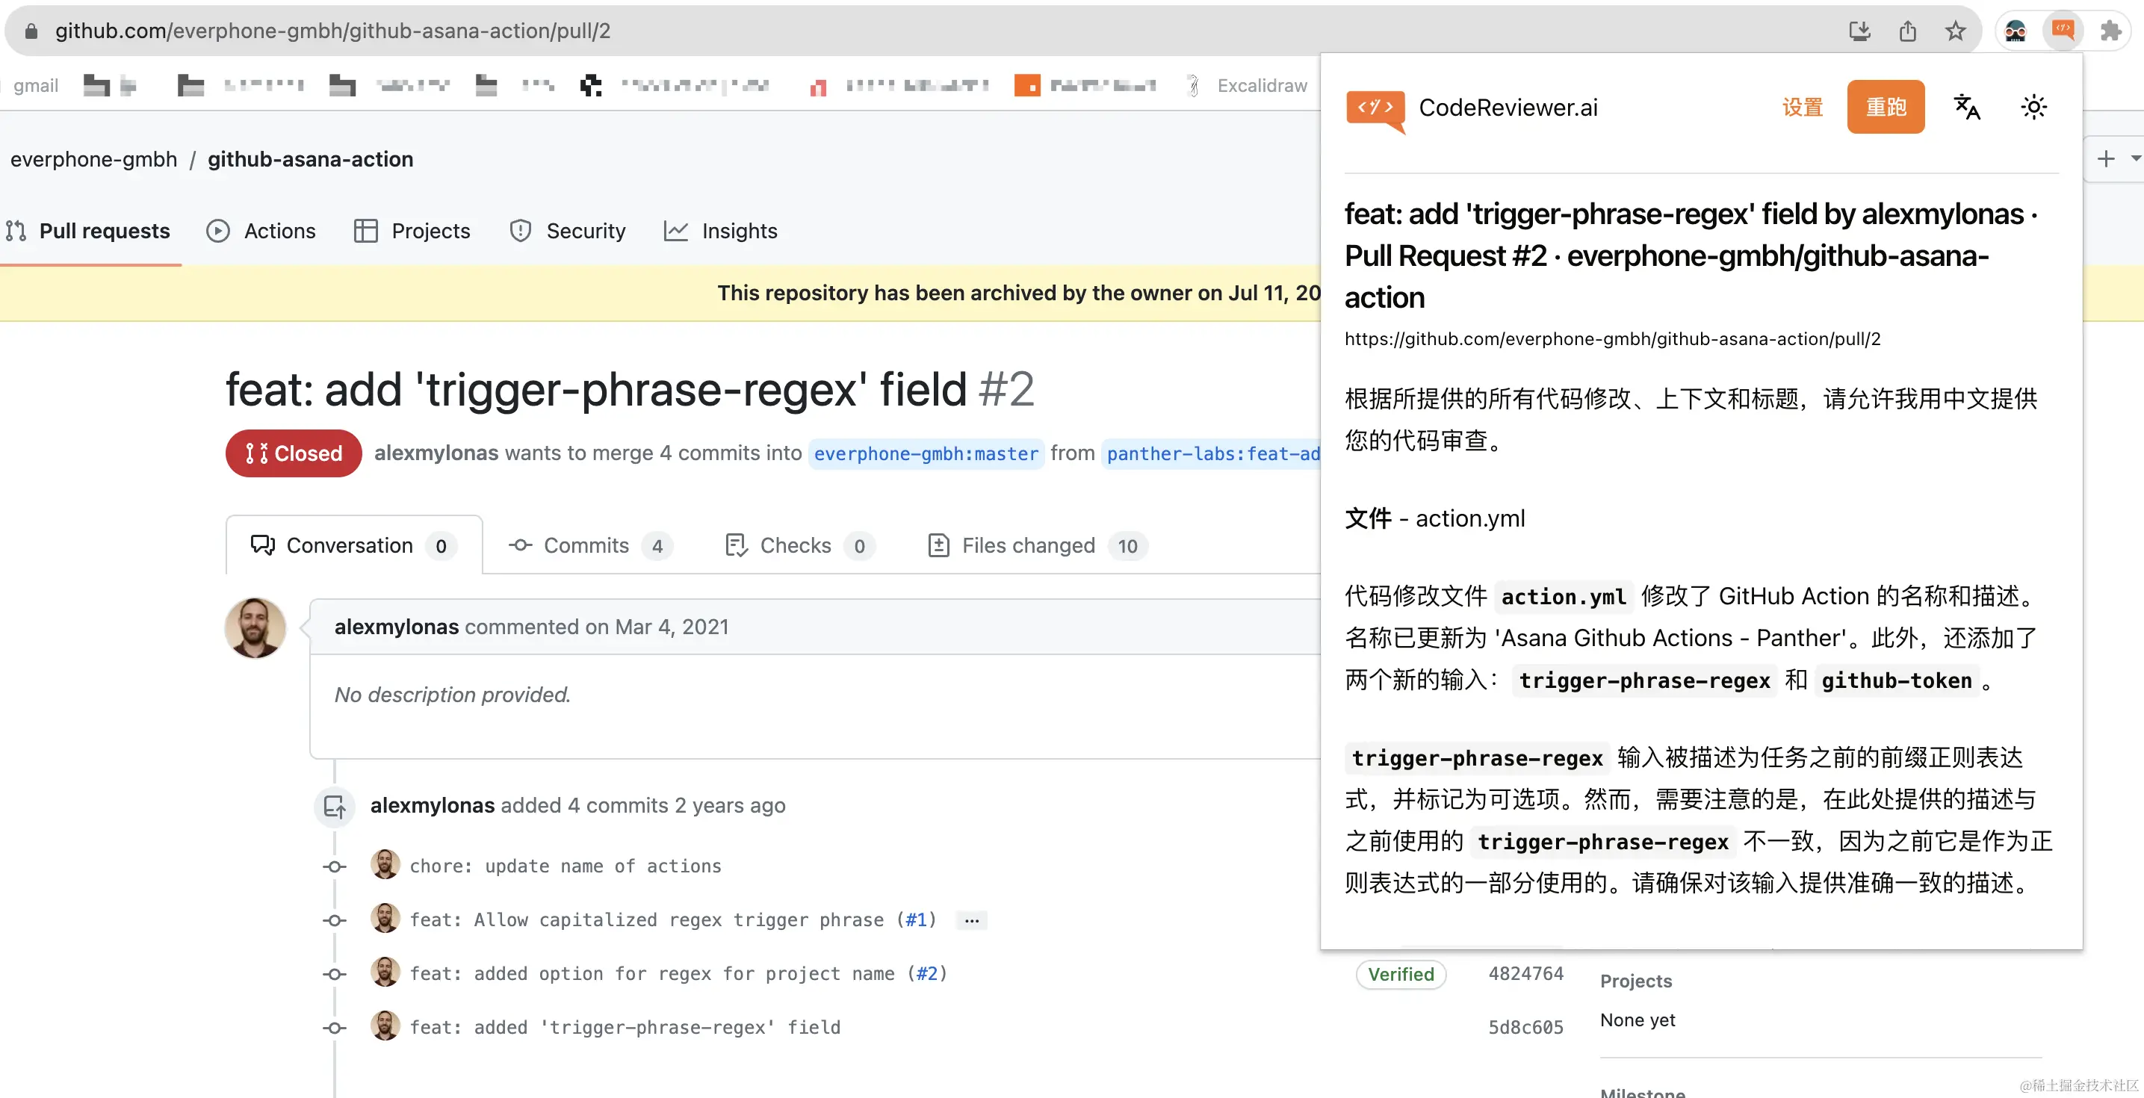Open commit 'feat: added option for regex'
Screen dimensions: 2144x1098
tap(651, 973)
